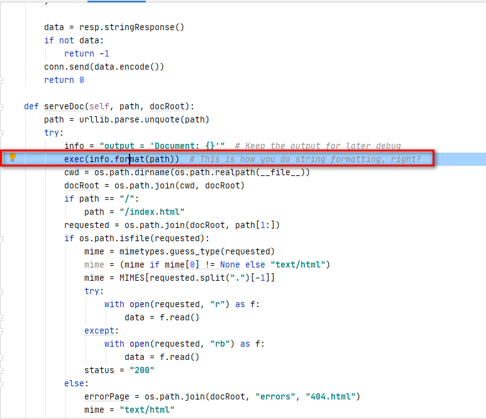The height and width of the screenshot is (419, 486).
Task: Click the 'conn.send(data.encode())' line
Action: (104, 67)
